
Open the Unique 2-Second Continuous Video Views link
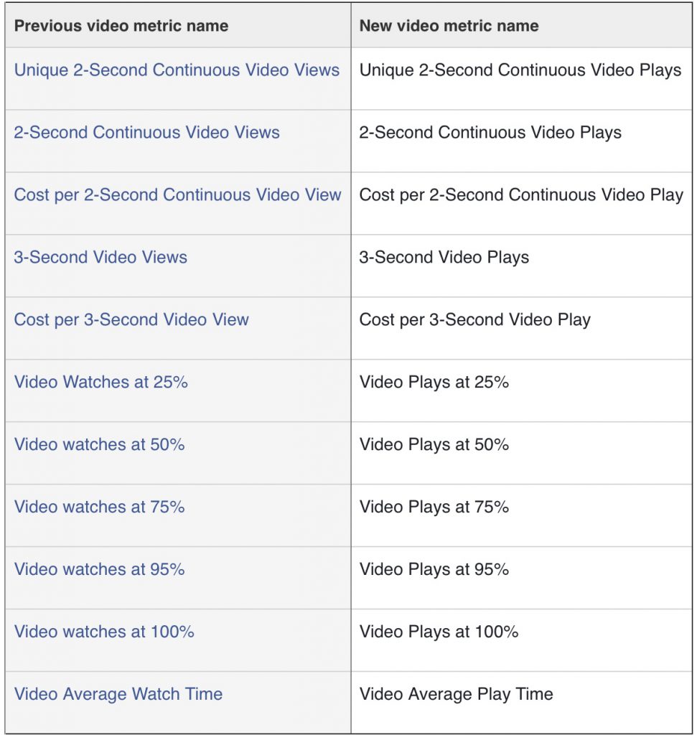pos(177,70)
